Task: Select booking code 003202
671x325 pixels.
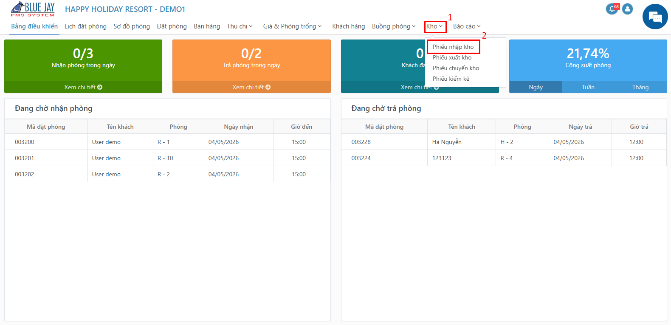Action: (25, 174)
